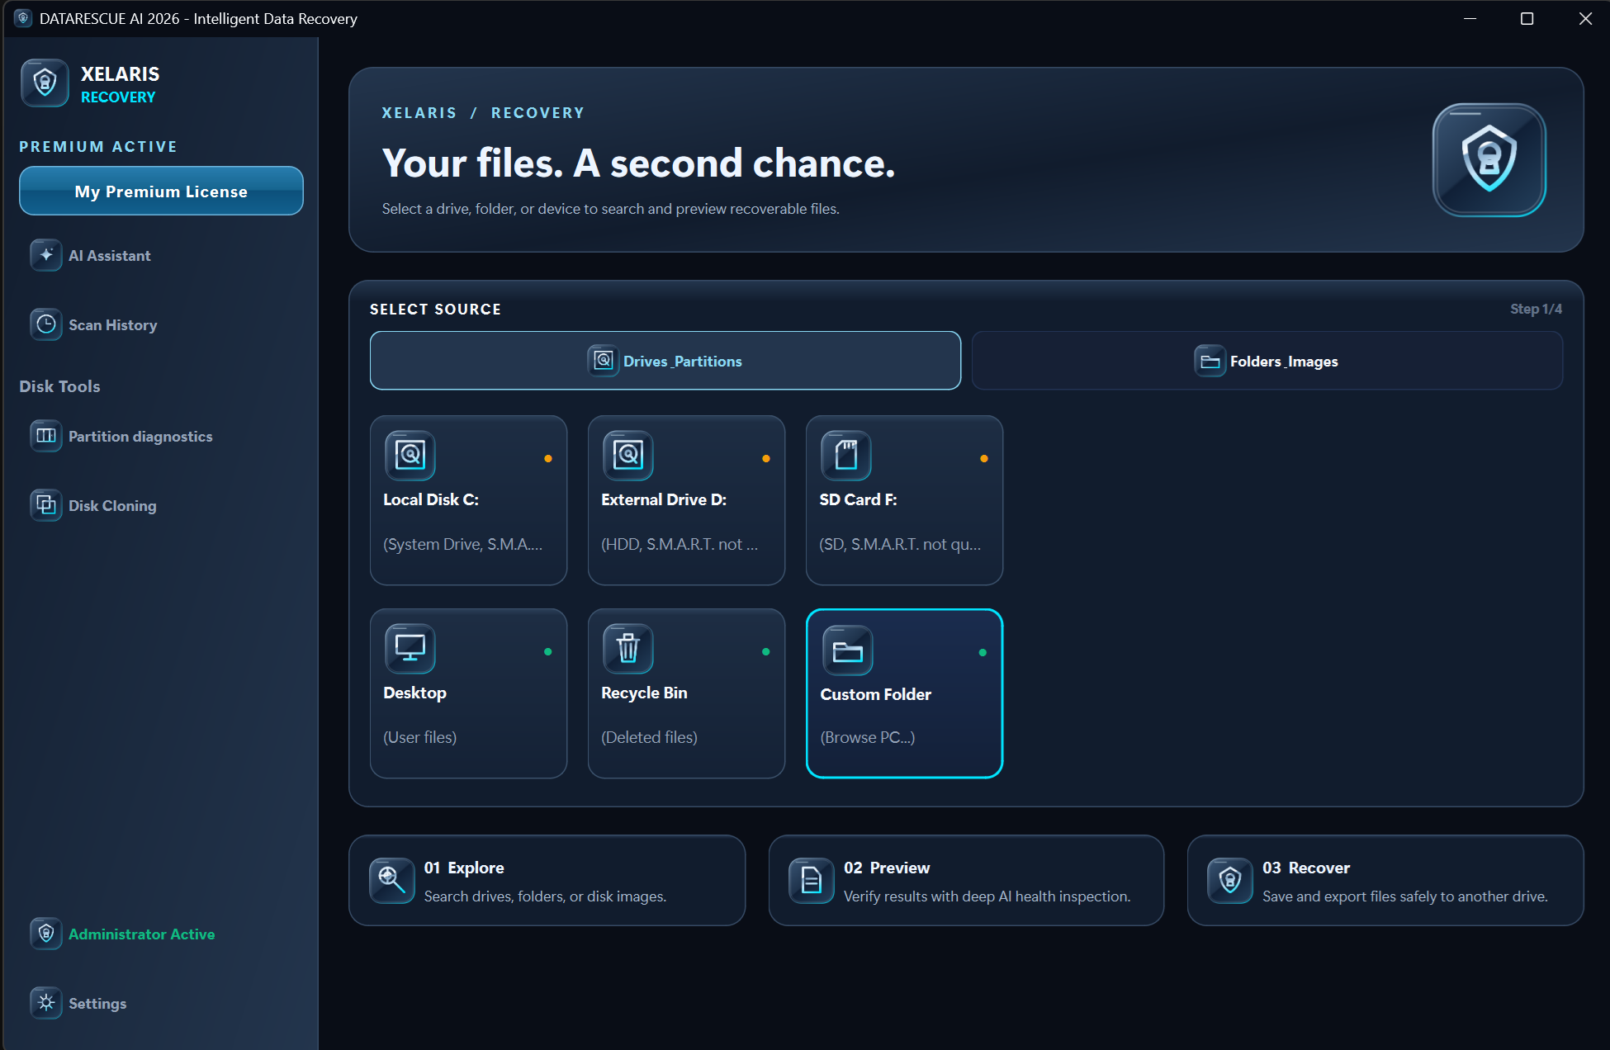Open My Premium License
This screenshot has width=1610, height=1050.
click(161, 191)
